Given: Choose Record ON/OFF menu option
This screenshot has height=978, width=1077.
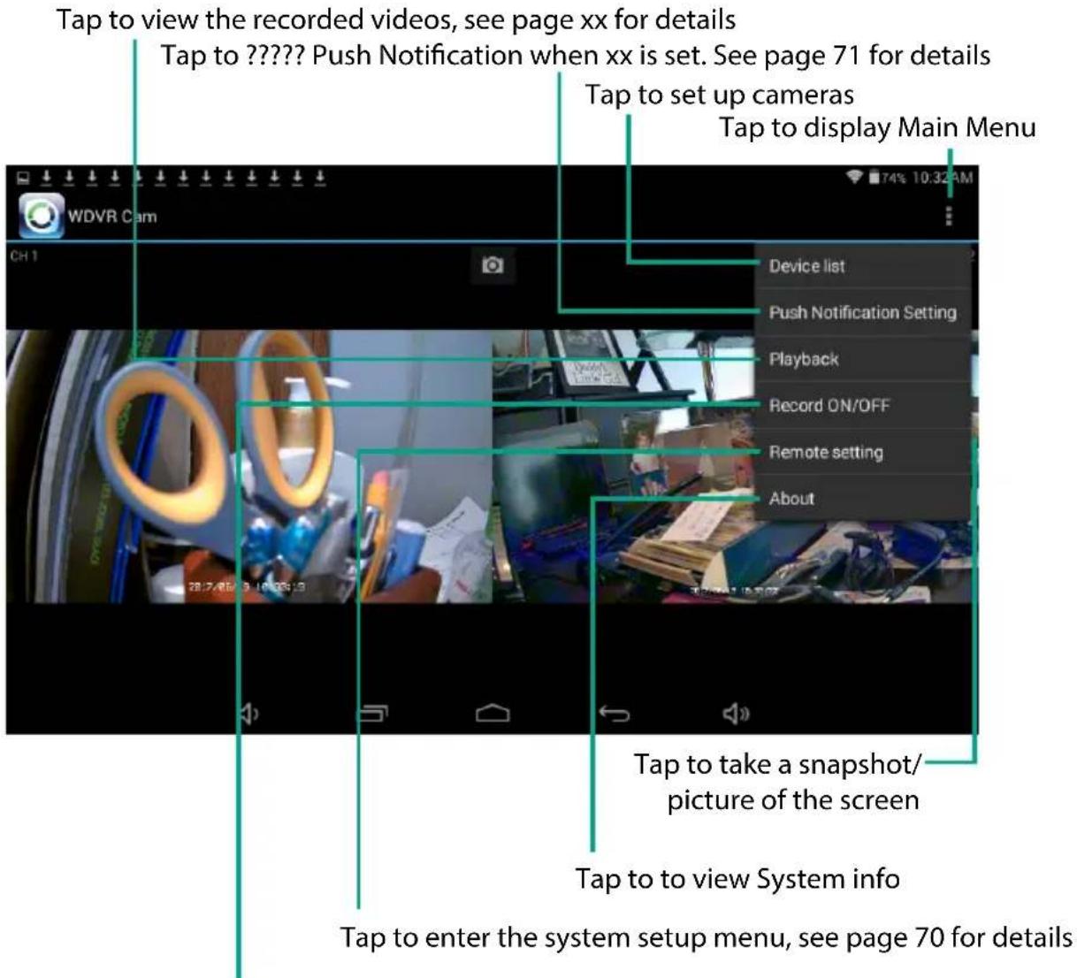Looking at the screenshot, I should pos(862,405).
